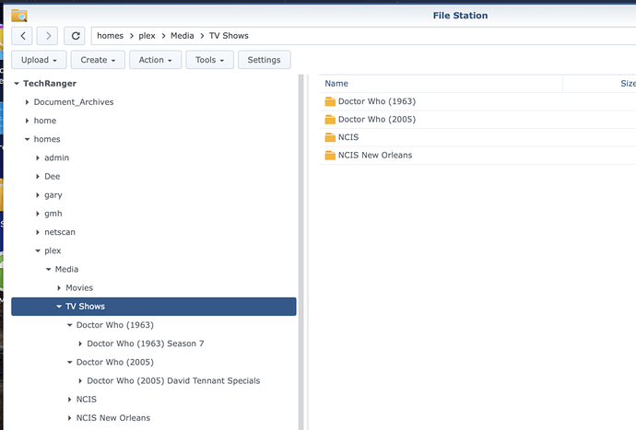
Task: Select the Movies tree folder
Action: [x=79, y=288]
